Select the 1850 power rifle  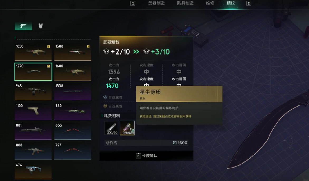33,52
